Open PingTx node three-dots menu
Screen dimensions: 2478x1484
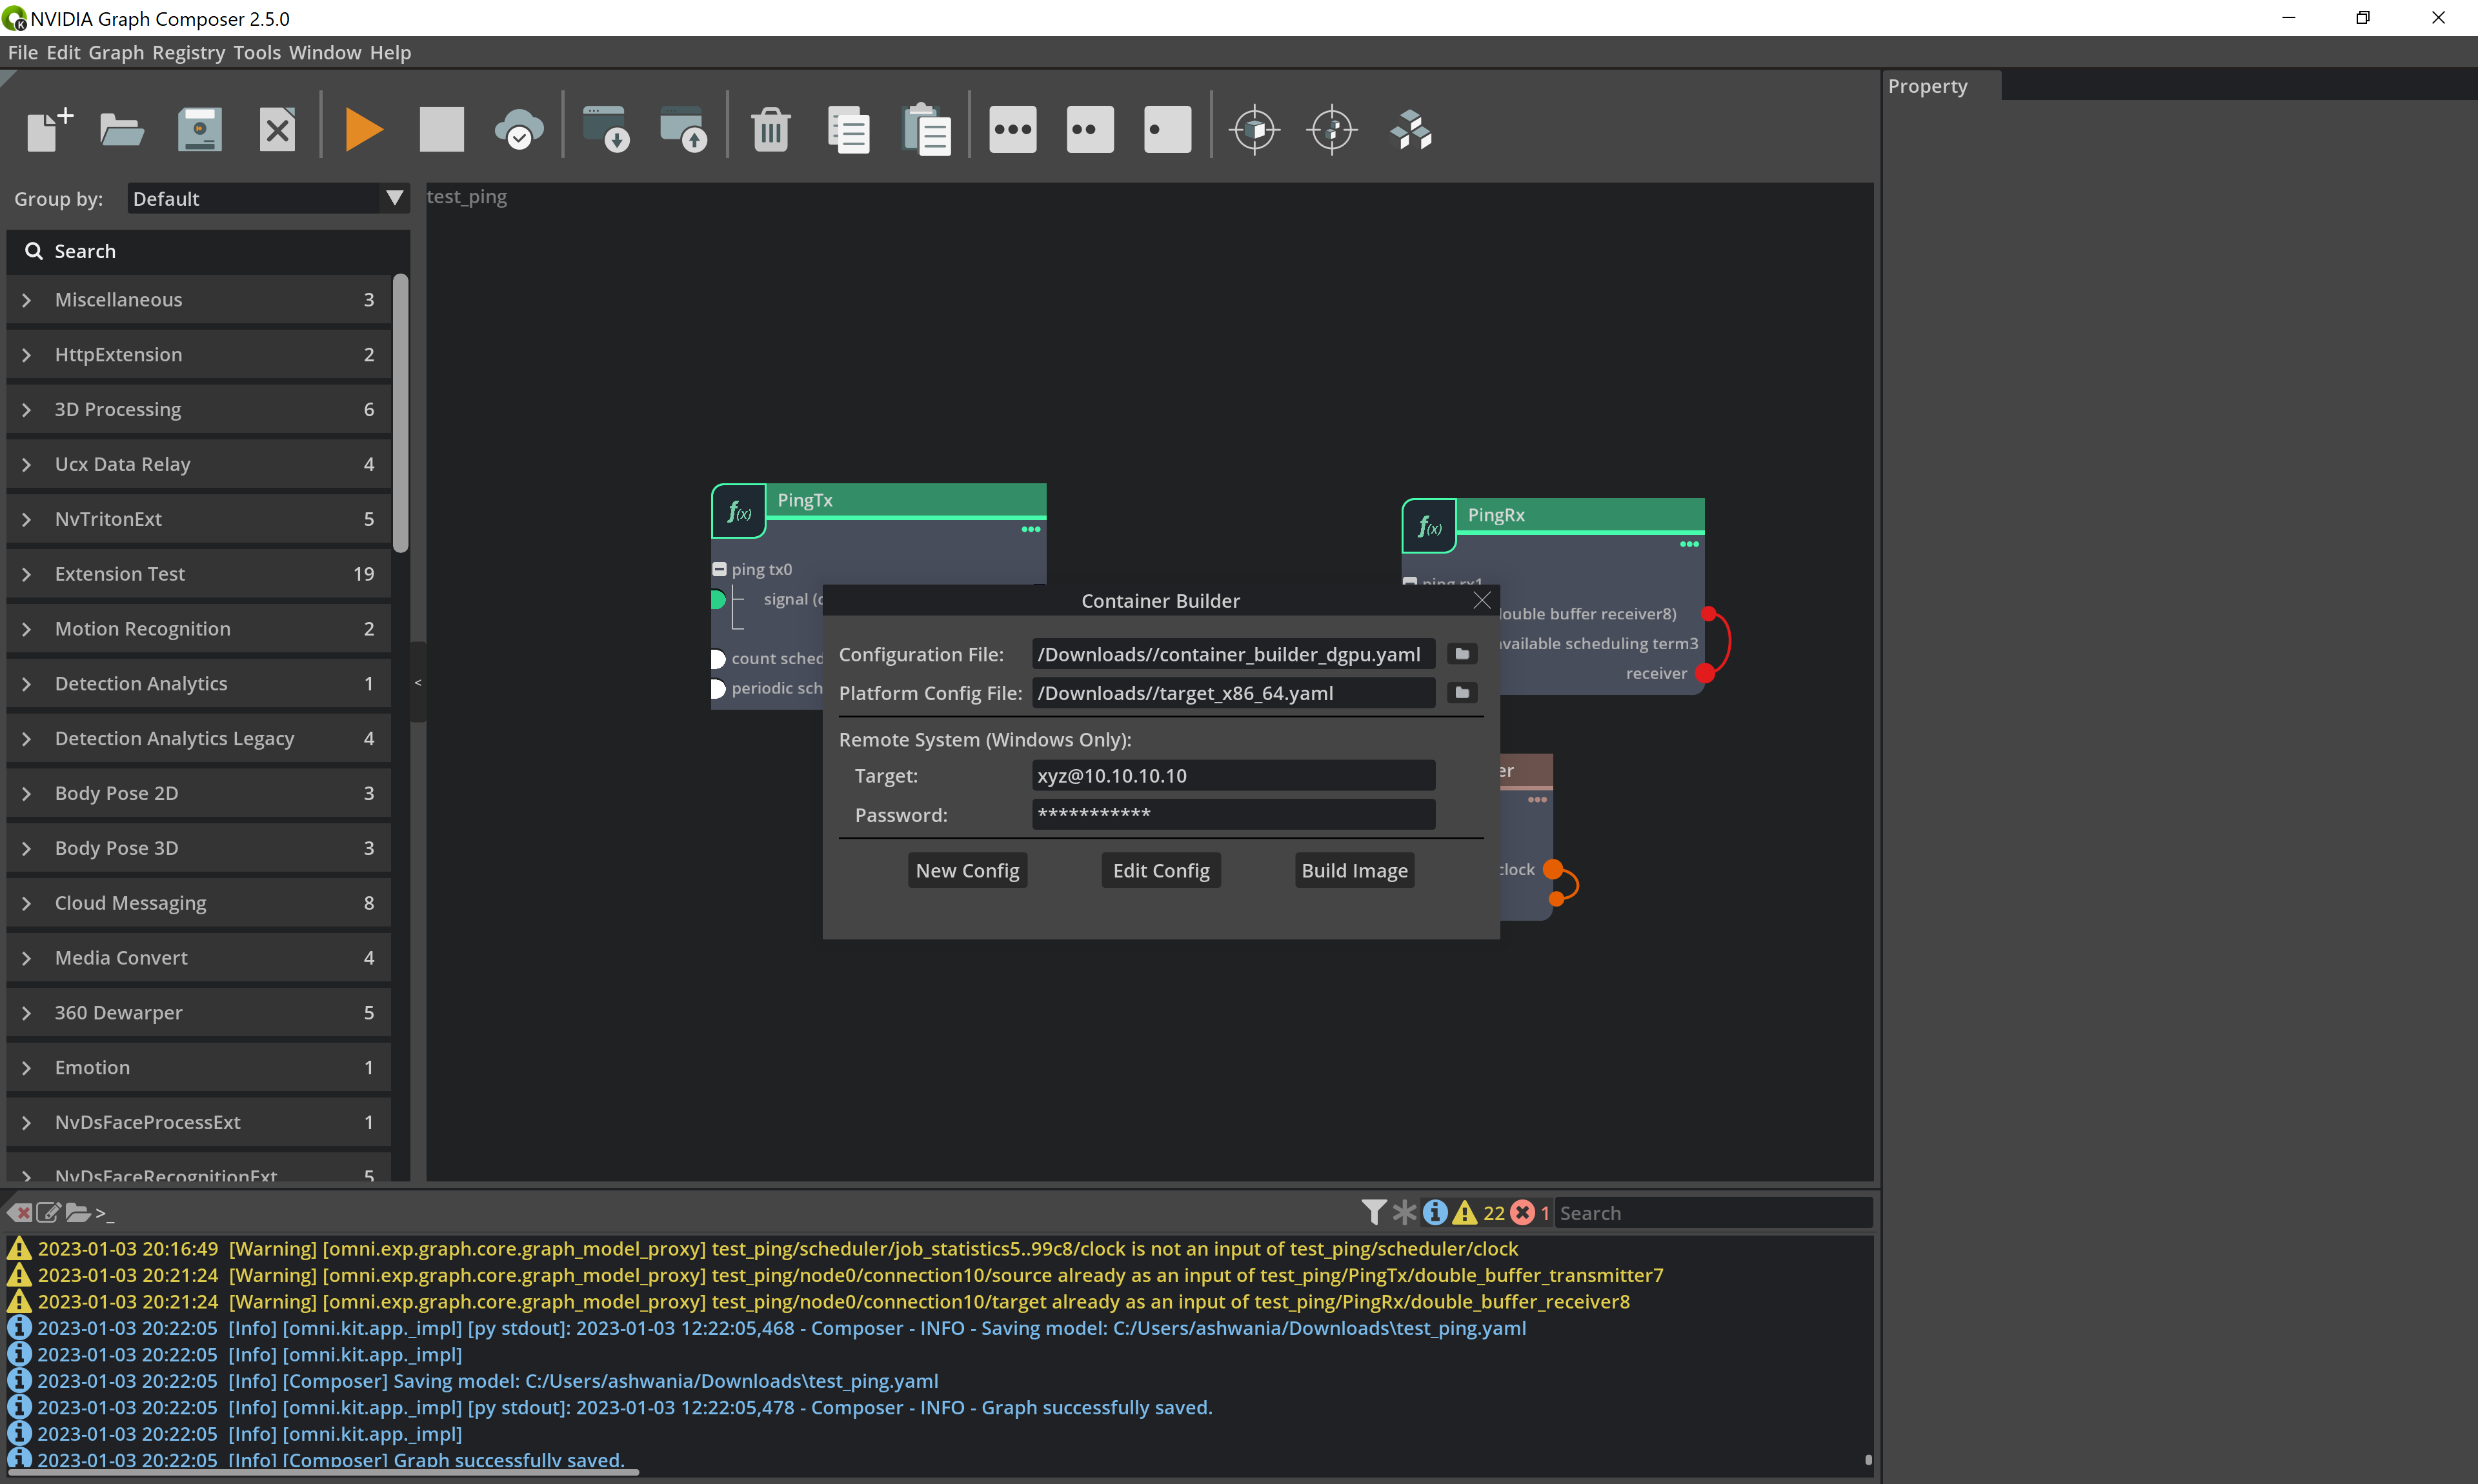[1031, 529]
